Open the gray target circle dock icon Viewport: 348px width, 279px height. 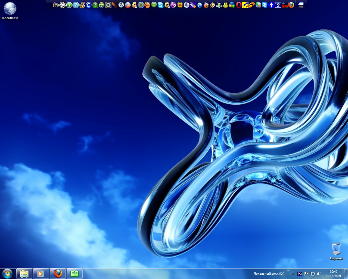[108, 5]
